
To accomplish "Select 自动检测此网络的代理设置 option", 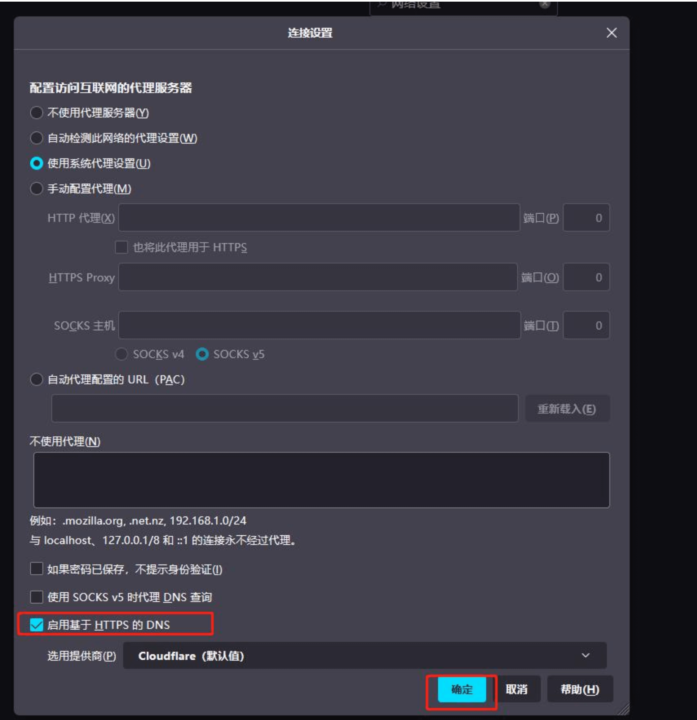I will [x=36, y=139].
